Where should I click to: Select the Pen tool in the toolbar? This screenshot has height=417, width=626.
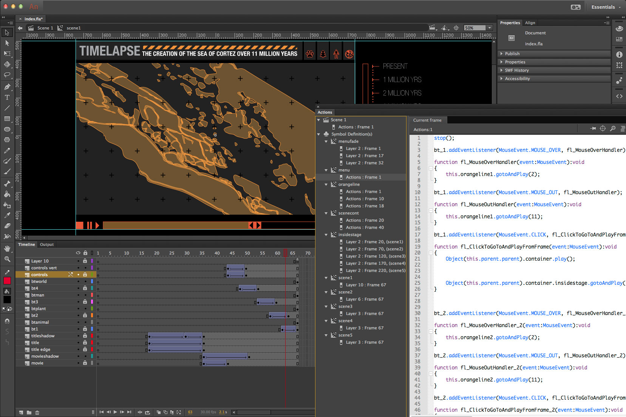coord(7,86)
